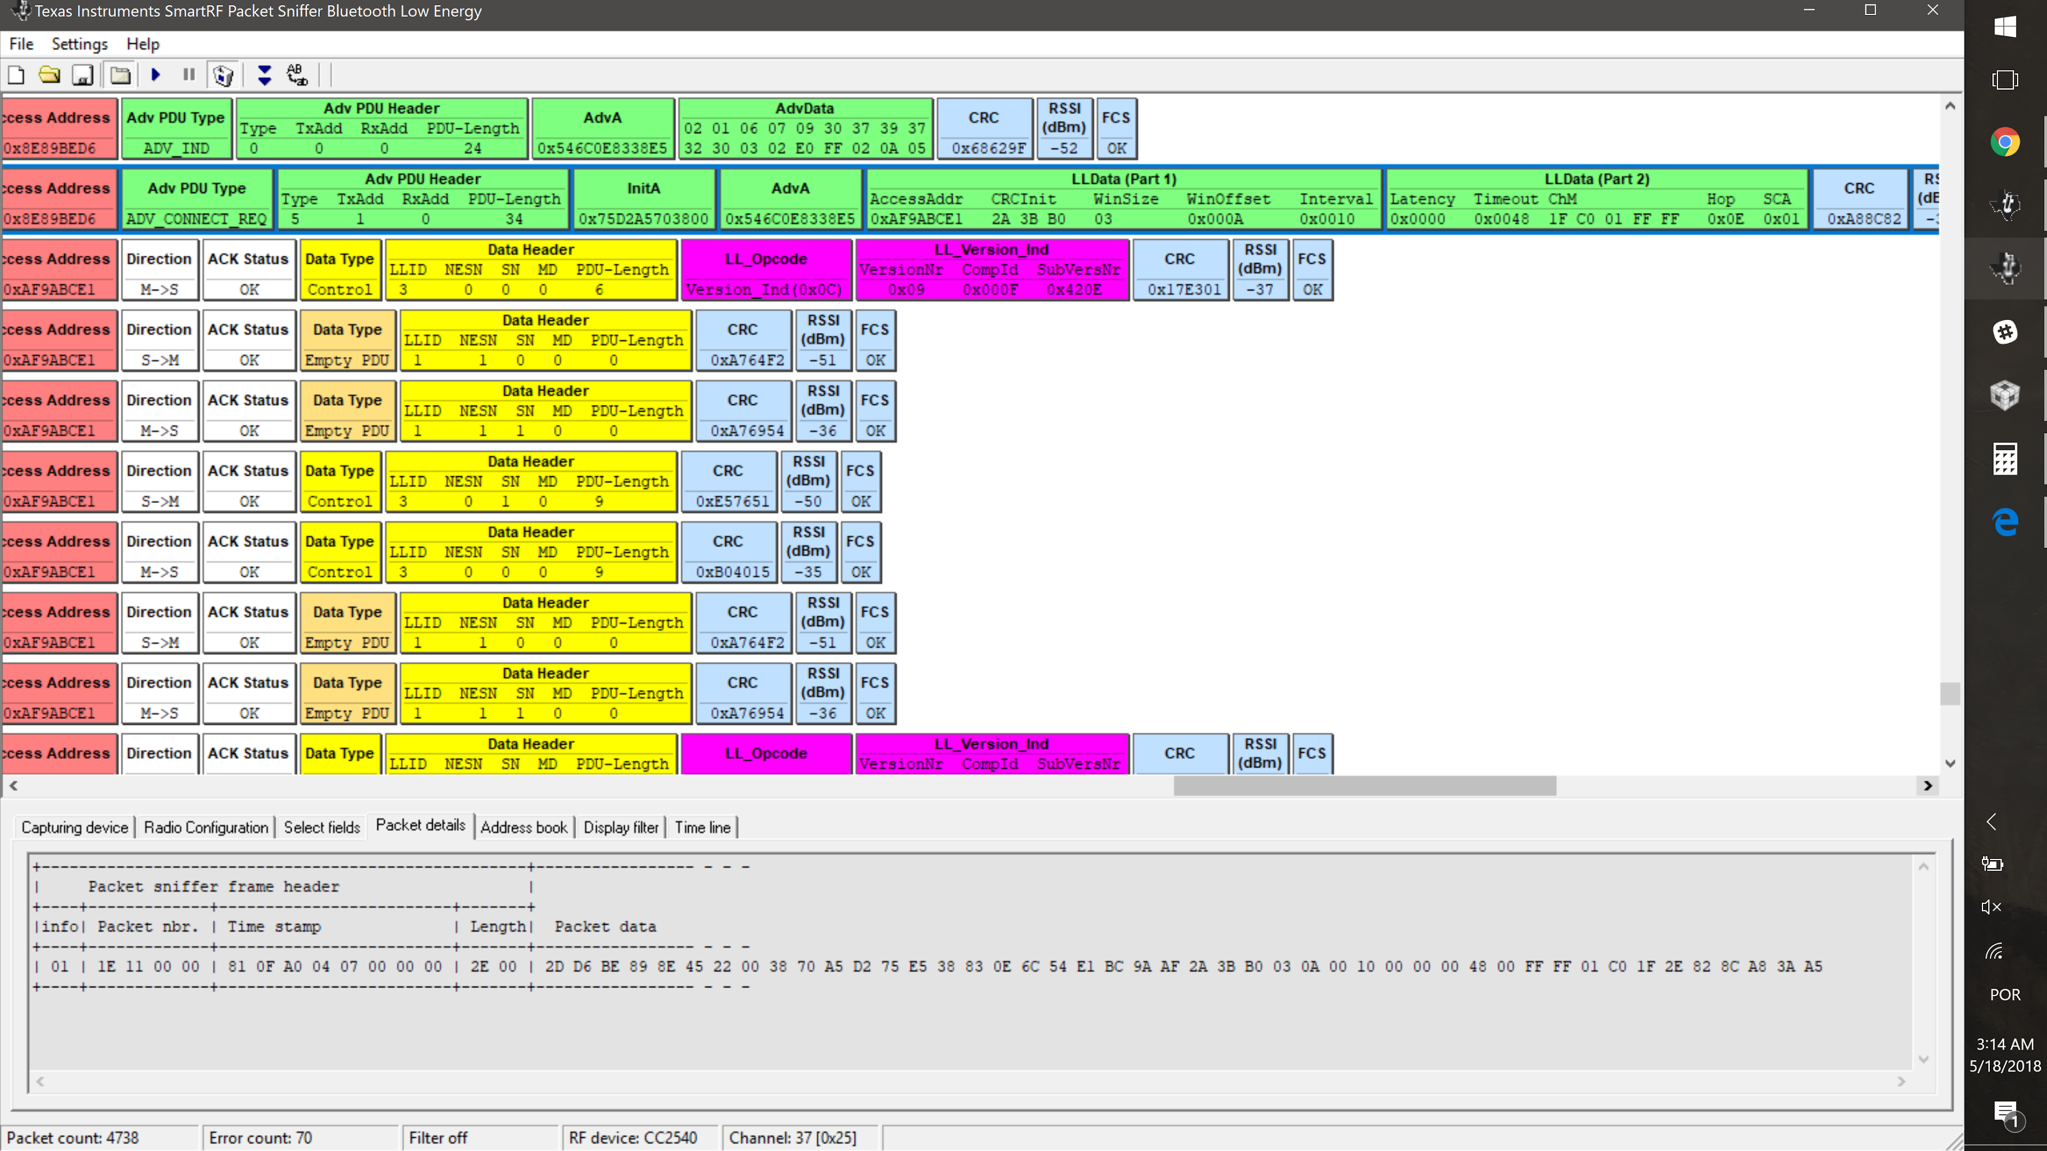Click packet details pane scroll left arrow

40,1081
